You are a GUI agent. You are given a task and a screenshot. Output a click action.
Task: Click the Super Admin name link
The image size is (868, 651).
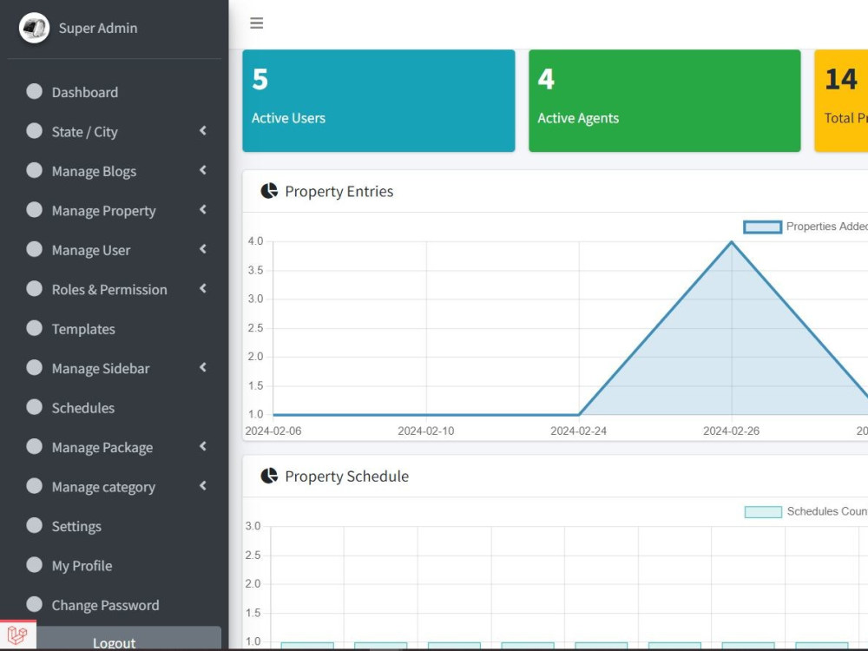coord(98,29)
